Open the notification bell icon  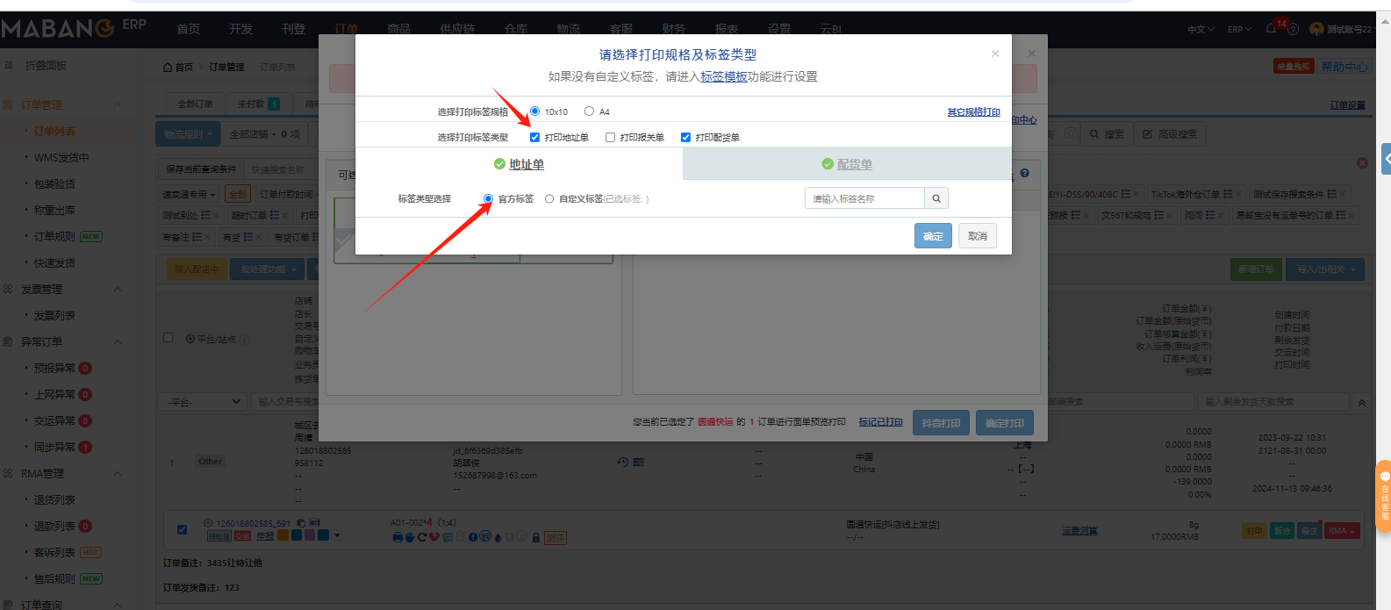tap(1271, 29)
